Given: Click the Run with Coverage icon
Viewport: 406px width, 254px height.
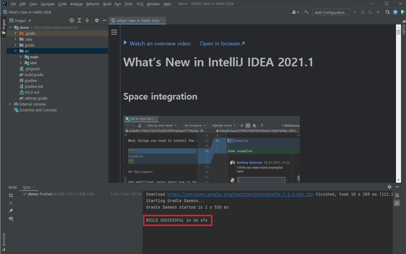Looking at the screenshot, I should 370,12.
